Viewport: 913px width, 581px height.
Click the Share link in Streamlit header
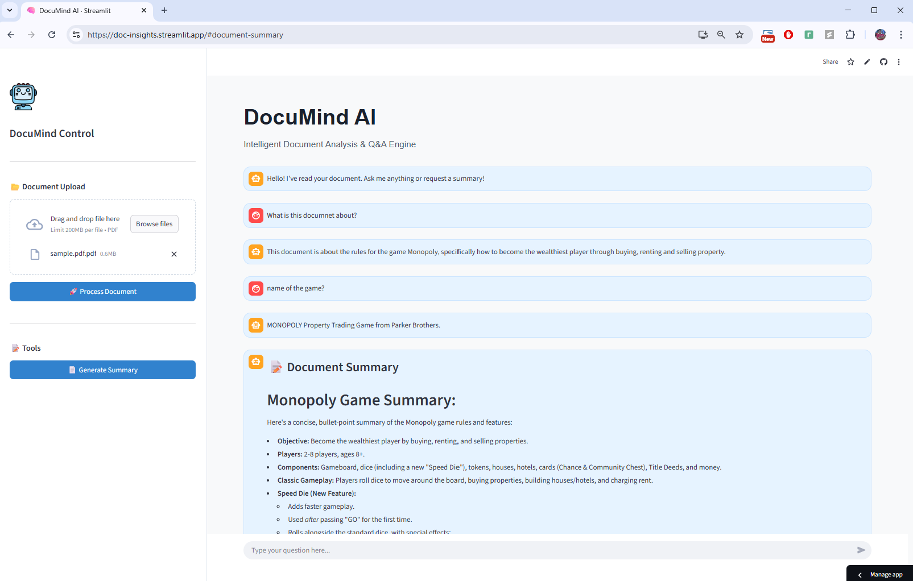point(830,62)
